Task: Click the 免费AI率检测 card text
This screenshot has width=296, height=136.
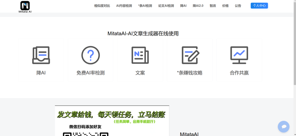Action: [91, 73]
